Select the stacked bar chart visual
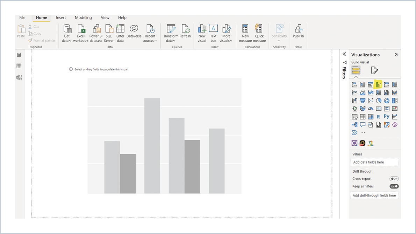Viewport: 416px width, 234px height. coord(354,84)
